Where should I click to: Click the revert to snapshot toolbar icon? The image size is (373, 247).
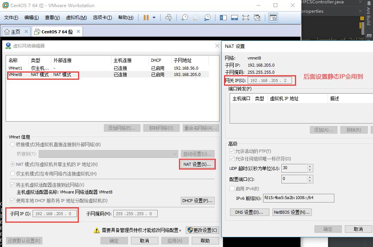pos(196,18)
